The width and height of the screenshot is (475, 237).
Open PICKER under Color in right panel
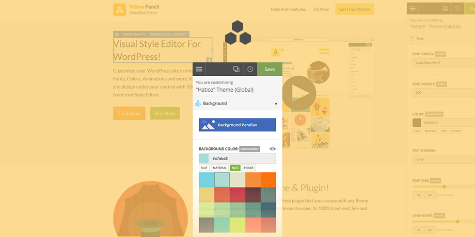tap(456, 131)
